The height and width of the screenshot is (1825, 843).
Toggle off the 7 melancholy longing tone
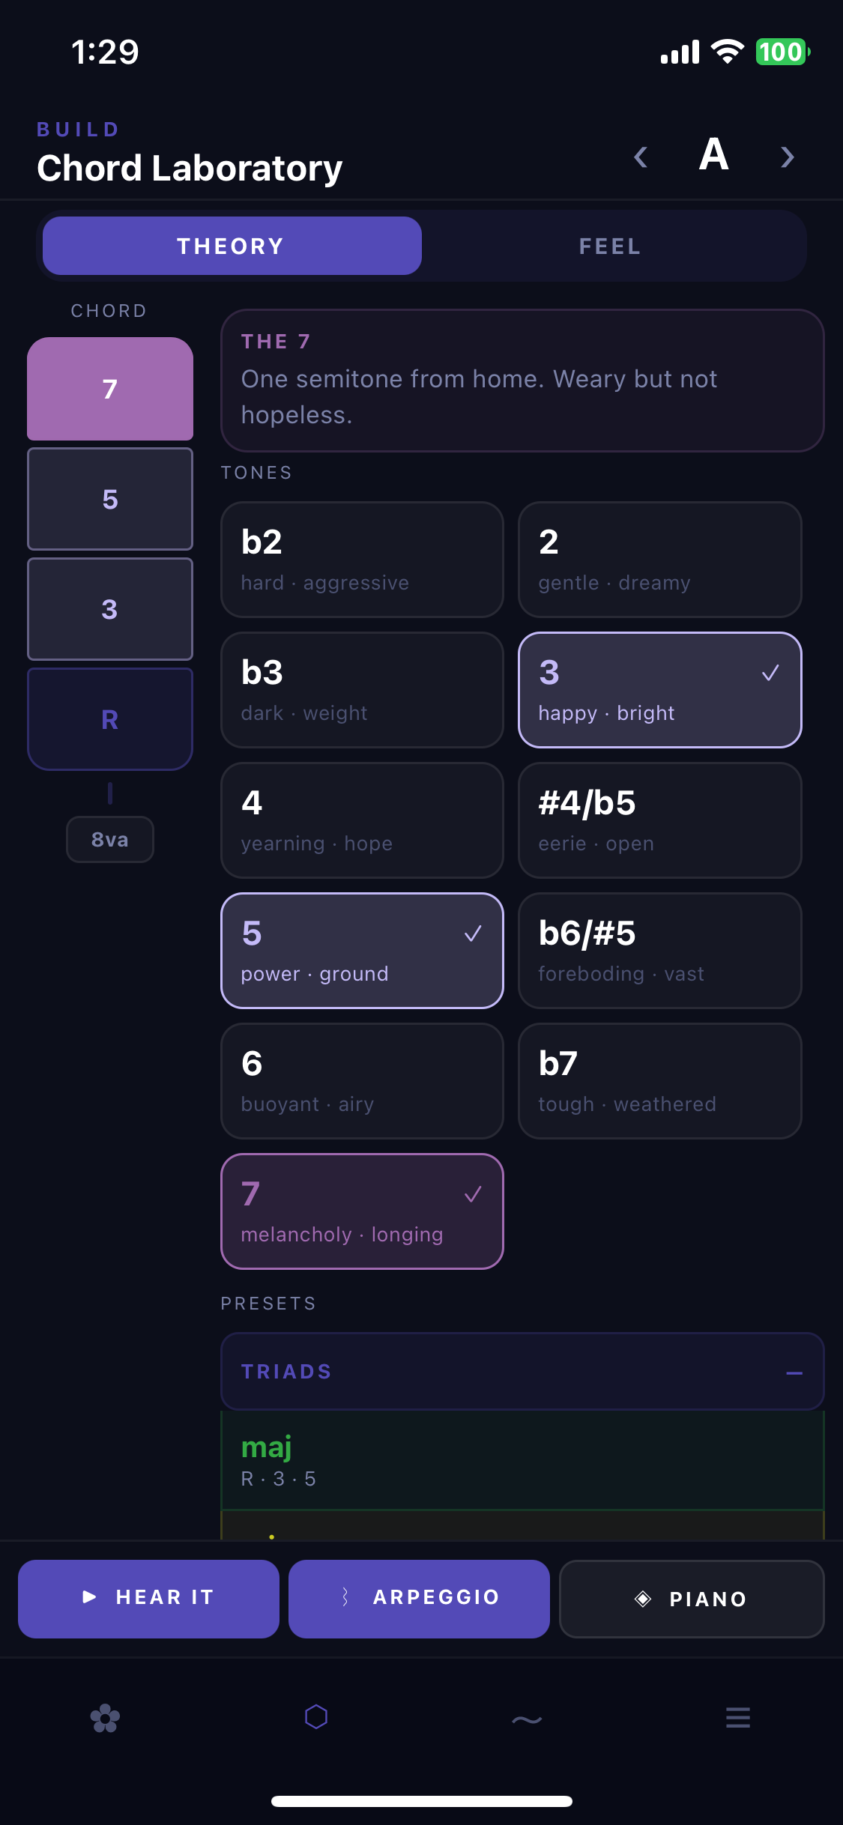(x=362, y=1211)
